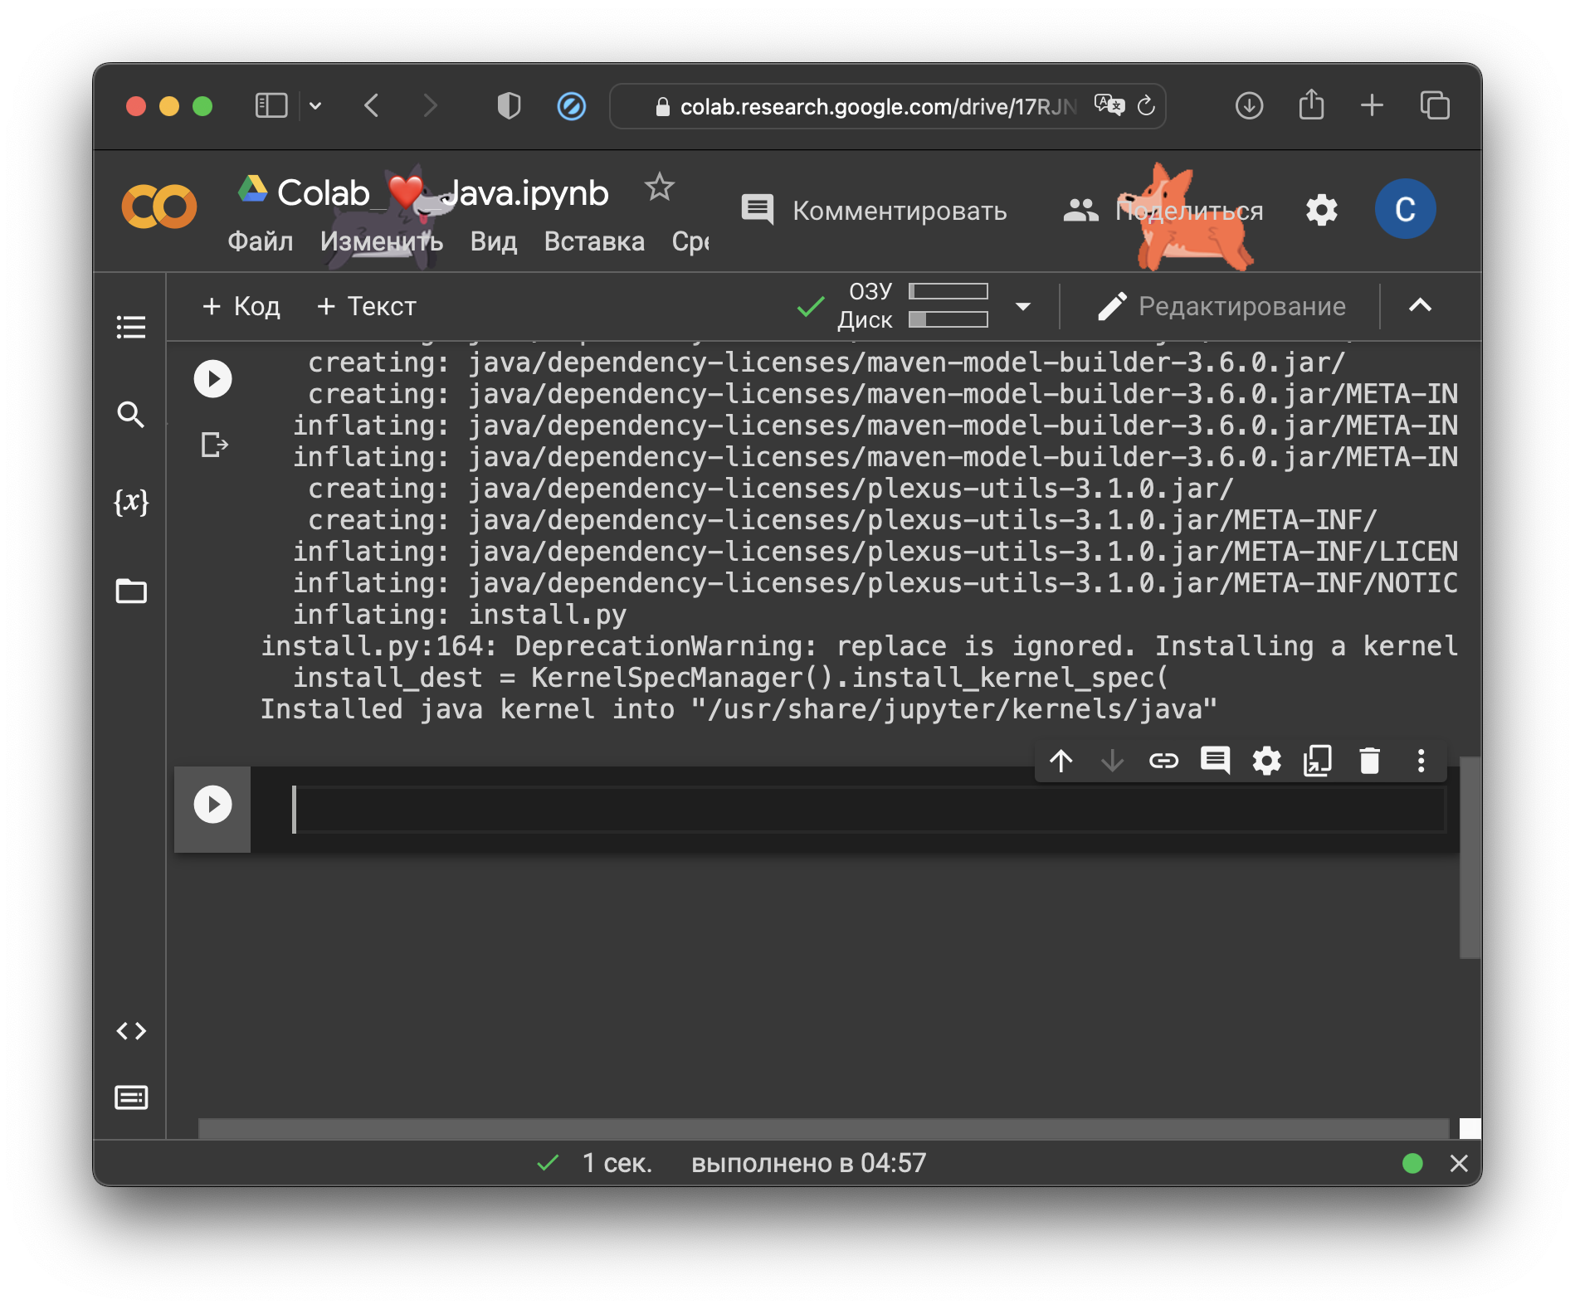
Task: Collapse the notebook header with chevron
Action: [1421, 305]
